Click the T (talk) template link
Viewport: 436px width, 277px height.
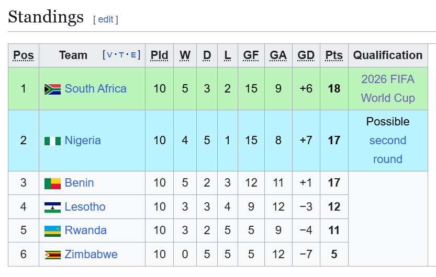pyautogui.click(x=121, y=55)
